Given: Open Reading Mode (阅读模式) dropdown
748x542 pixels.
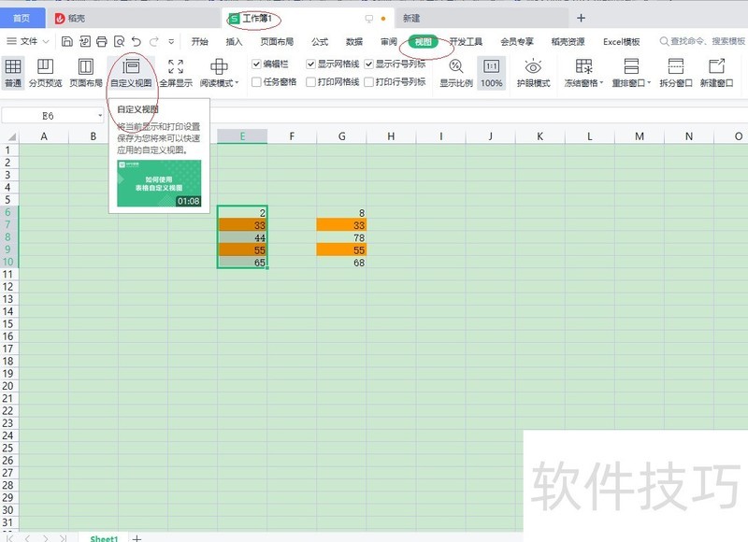Looking at the screenshot, I should coord(220,72).
